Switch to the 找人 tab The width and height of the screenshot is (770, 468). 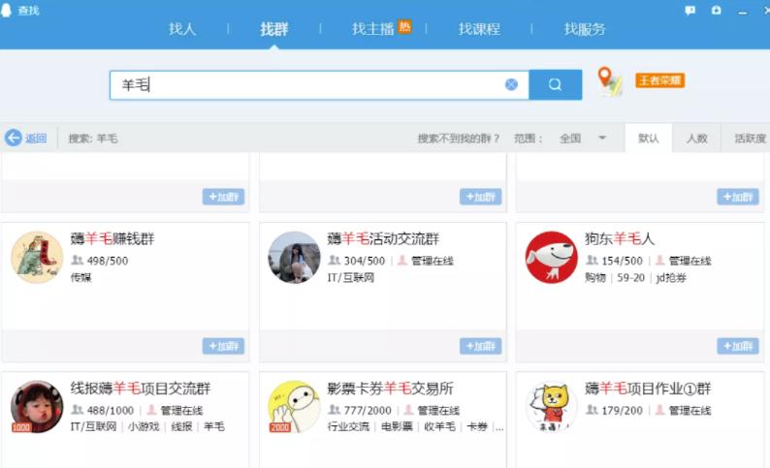click(x=182, y=29)
